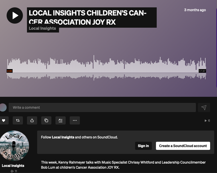This screenshot has width=217, height=173.
Task: Open the more options menu
Action: 75,120
